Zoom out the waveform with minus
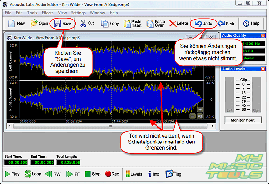The width and height of the screenshot is (269, 184). [x=193, y=116]
